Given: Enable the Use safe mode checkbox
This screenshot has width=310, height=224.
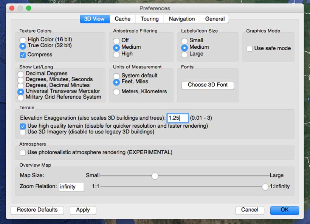Looking at the screenshot, I should (249, 48).
